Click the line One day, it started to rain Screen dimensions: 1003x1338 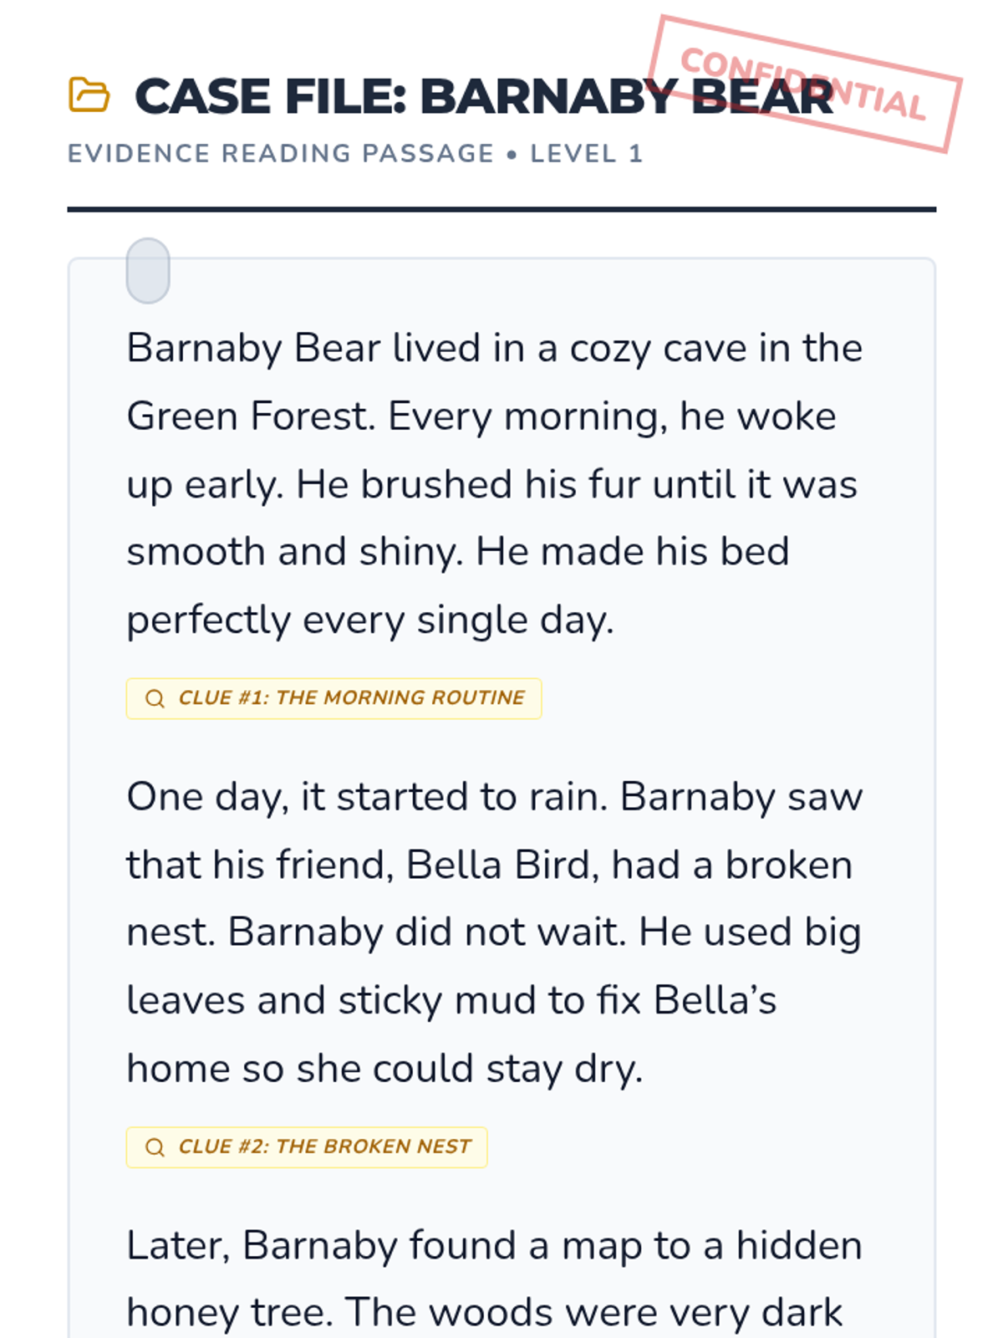pyautogui.click(x=494, y=797)
